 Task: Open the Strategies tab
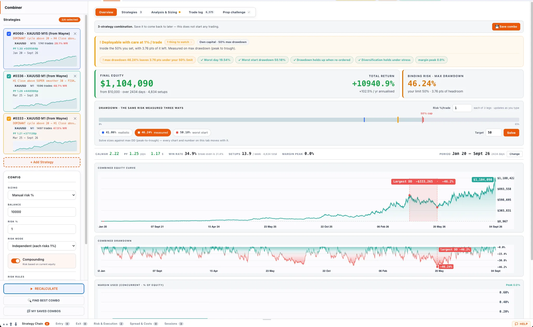click(132, 12)
